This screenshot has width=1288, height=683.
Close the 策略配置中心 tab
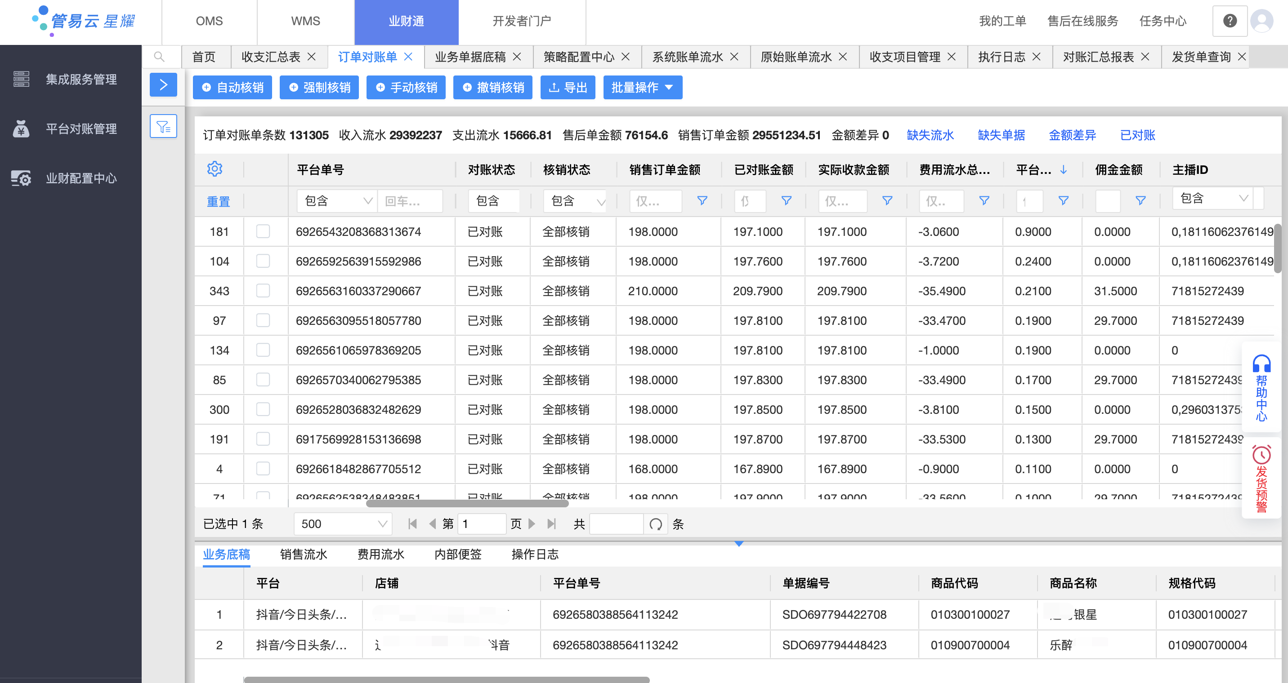pyautogui.click(x=626, y=57)
